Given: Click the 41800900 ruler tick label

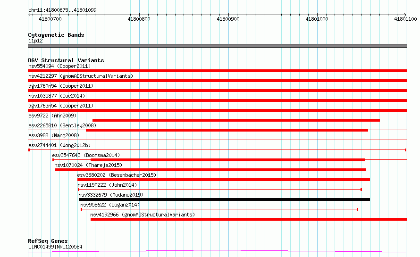Looking at the screenshot, I should [x=228, y=19].
